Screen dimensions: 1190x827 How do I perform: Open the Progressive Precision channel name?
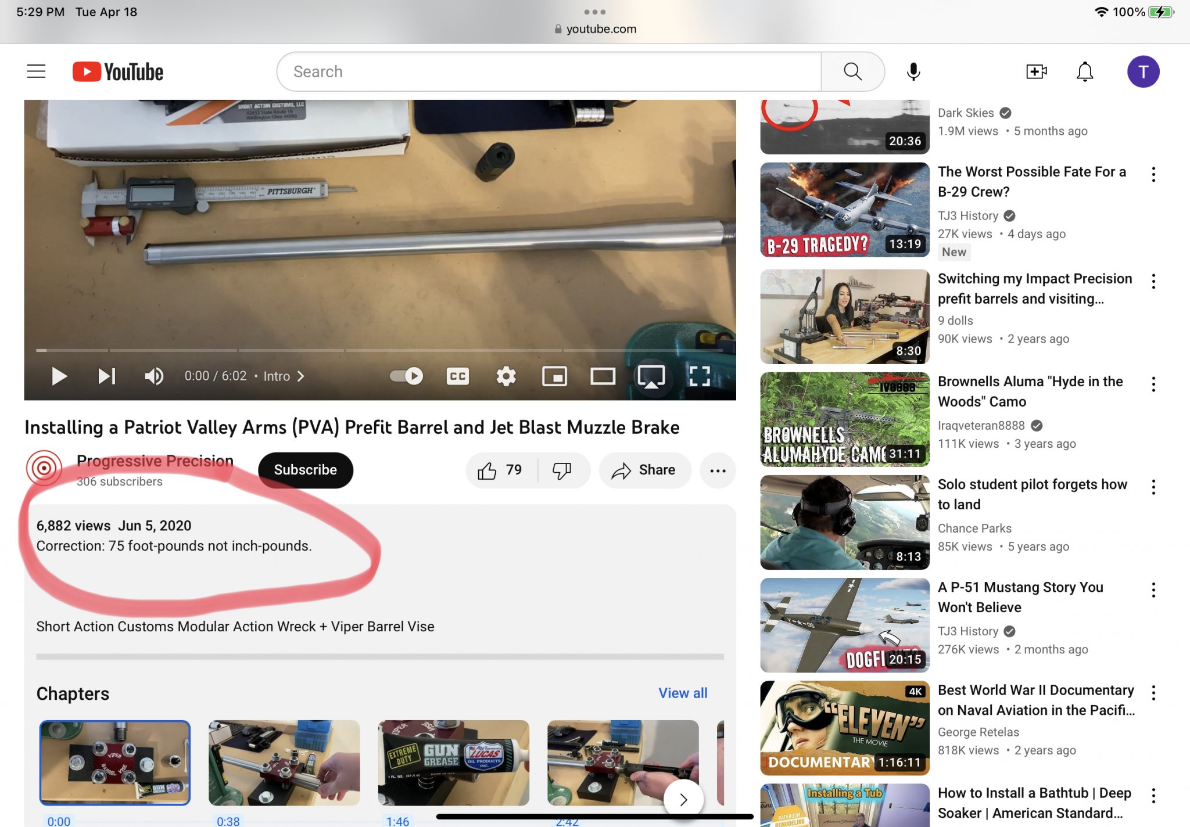155,461
